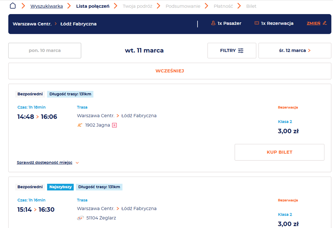Click the passenger person icon

pos(213,23)
